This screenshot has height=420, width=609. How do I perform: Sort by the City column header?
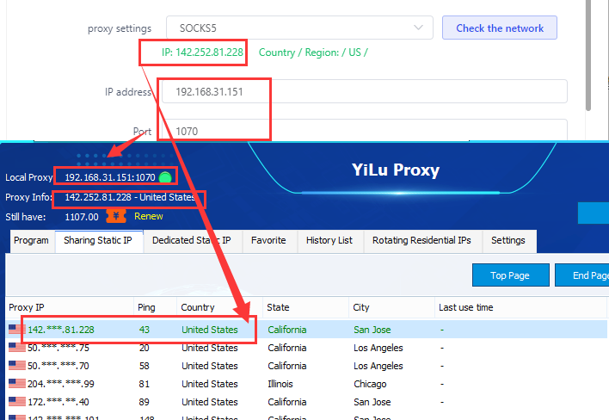[x=391, y=307]
